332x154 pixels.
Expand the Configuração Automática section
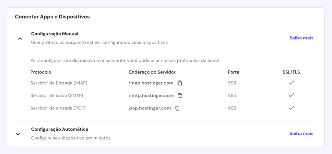(18, 134)
